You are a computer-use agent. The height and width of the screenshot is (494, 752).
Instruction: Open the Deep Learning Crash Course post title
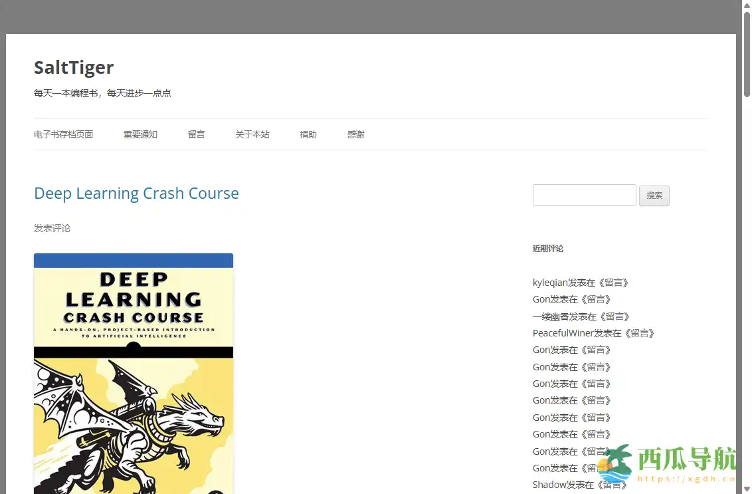pos(136,193)
